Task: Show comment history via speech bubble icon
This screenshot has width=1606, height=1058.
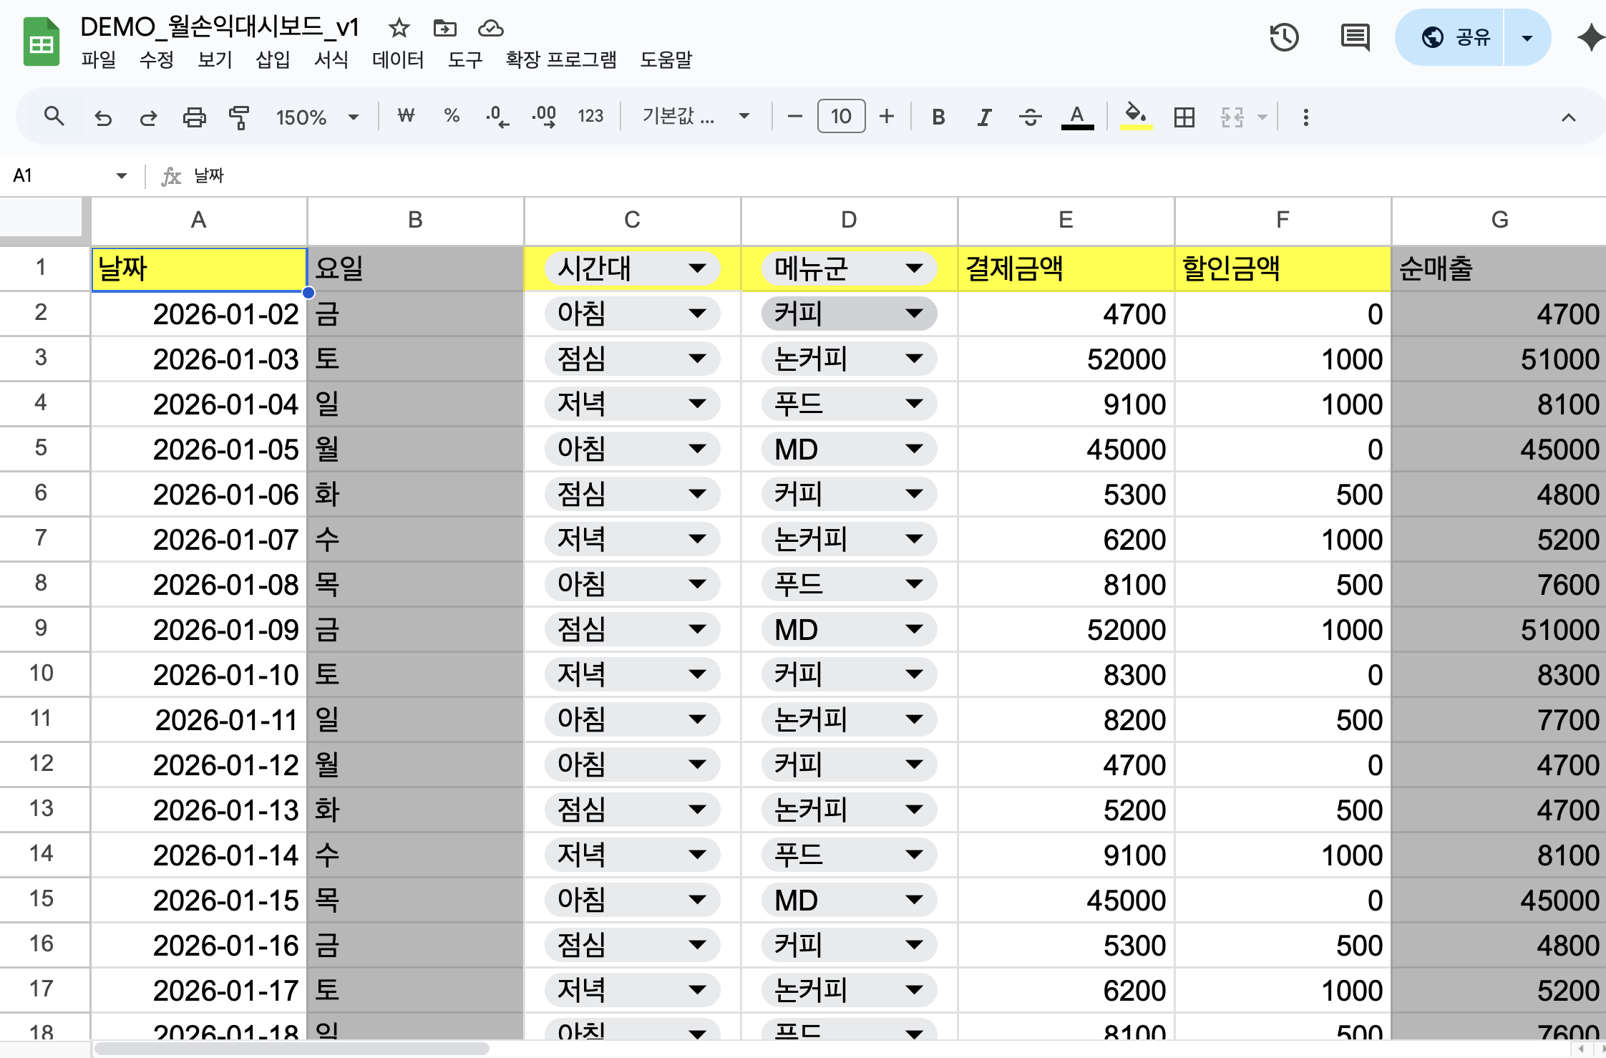Action: point(1356,37)
